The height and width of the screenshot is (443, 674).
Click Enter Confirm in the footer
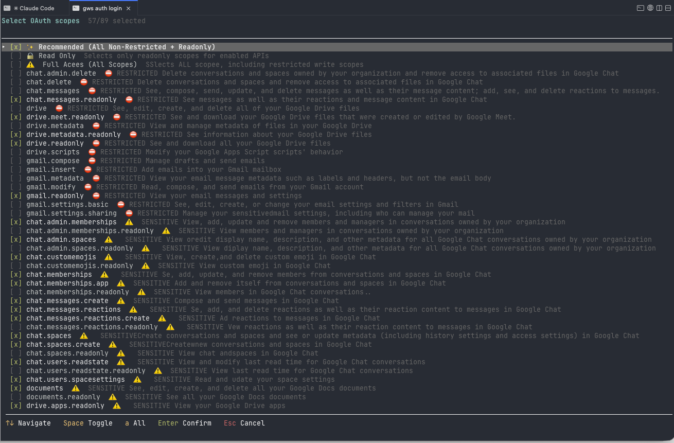point(185,423)
